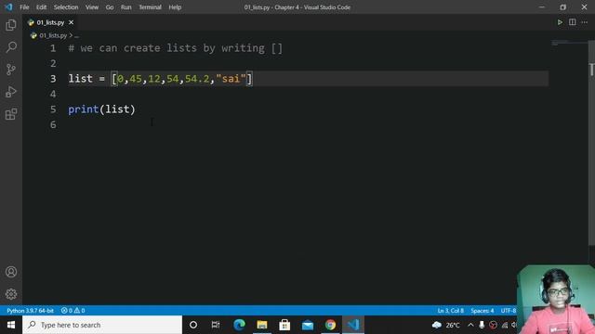This screenshot has width=595, height=334.
Task: Select the VS Code taskbar icon
Action: (353, 325)
